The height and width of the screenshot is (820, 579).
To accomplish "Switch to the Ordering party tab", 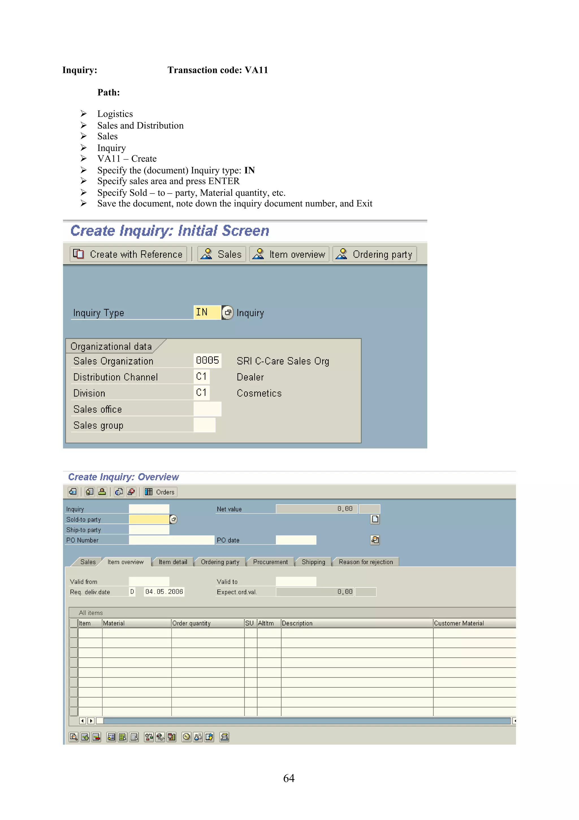I will (x=220, y=562).
